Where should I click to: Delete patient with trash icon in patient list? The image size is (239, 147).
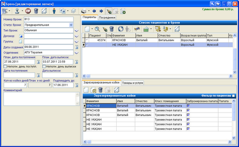click(x=112, y=29)
